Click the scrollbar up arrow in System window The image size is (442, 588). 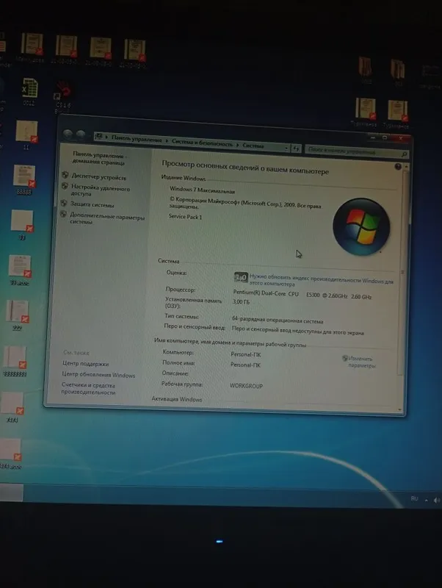(406, 167)
